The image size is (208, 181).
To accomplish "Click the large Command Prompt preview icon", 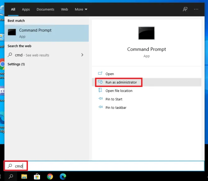I will (x=147, y=33).
